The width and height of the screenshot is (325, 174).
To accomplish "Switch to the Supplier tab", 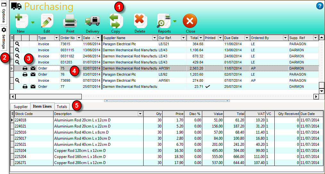I will pos(20,106).
